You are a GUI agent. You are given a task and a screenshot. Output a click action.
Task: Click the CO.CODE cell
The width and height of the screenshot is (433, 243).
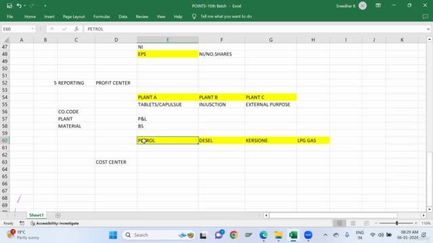pos(76,111)
